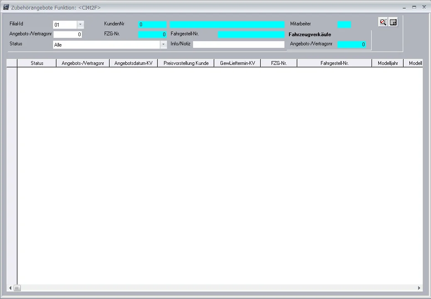Click the Modelljahr column header
This screenshot has width=431, height=299.
pos(387,63)
